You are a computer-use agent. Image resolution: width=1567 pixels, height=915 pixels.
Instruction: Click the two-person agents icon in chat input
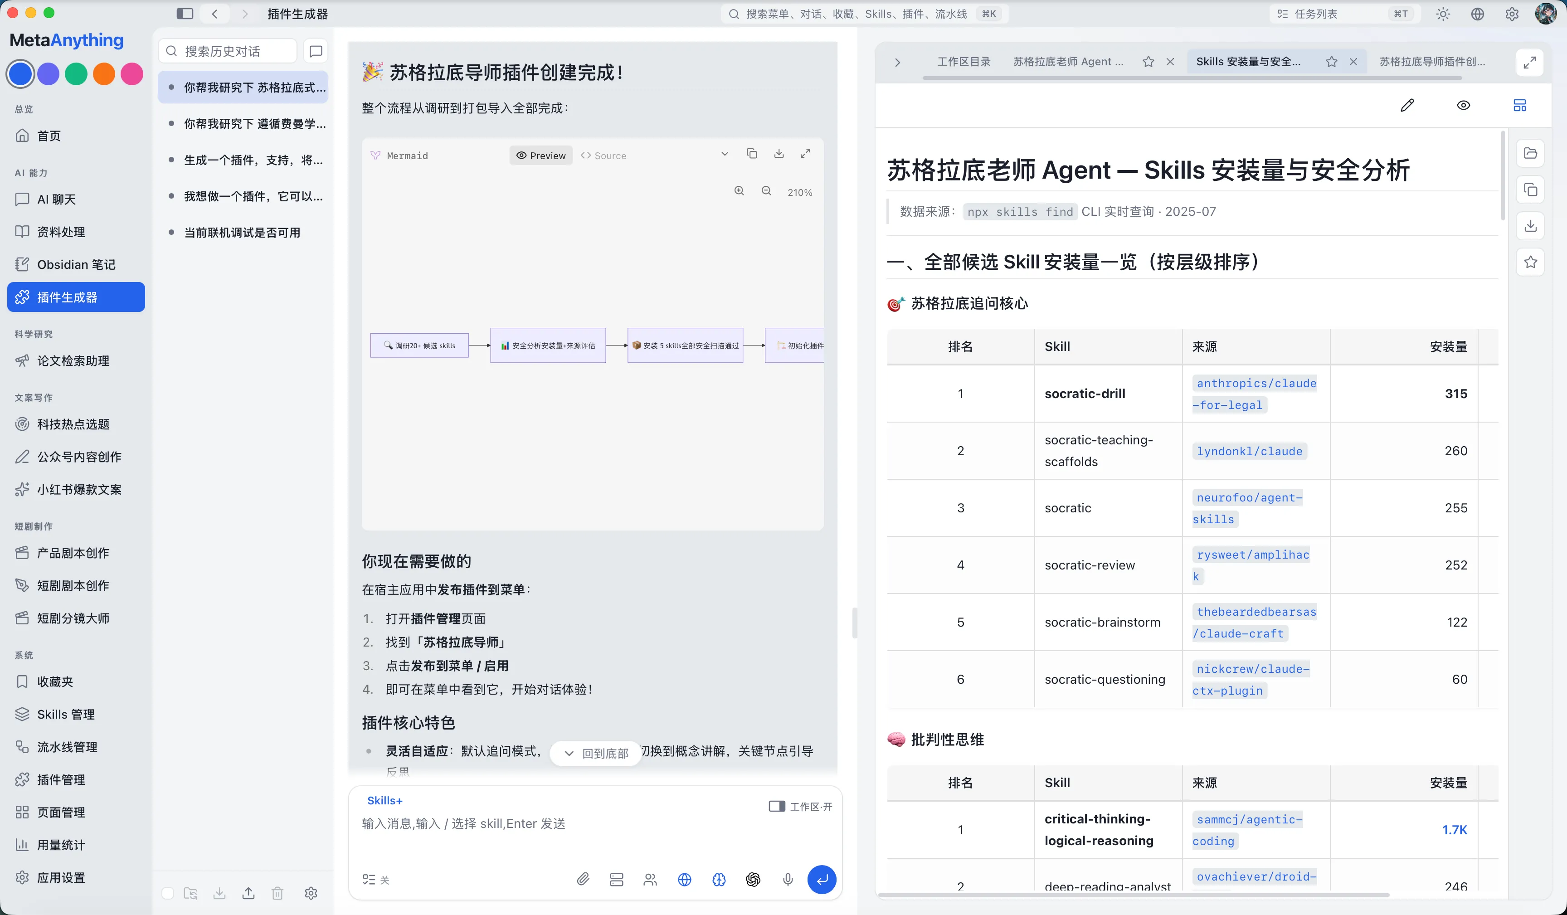(651, 879)
